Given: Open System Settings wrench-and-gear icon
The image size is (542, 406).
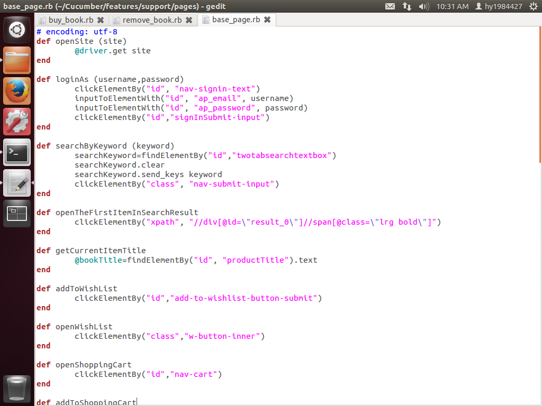Looking at the screenshot, I should coord(16,122).
